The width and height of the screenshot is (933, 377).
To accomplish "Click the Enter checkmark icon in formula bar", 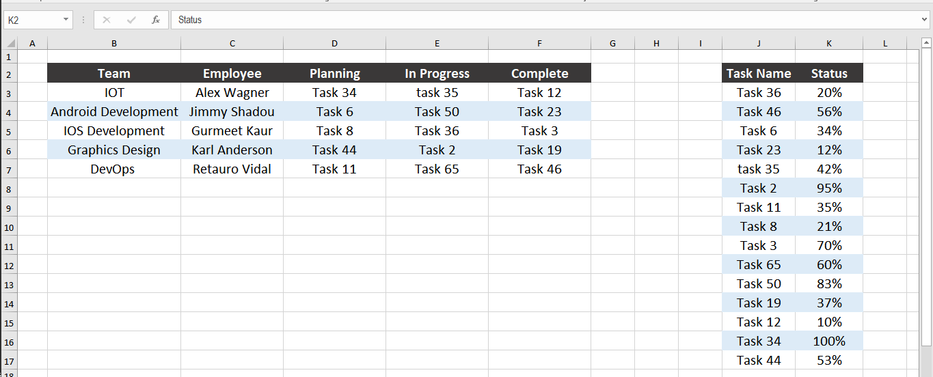I will tap(131, 20).
